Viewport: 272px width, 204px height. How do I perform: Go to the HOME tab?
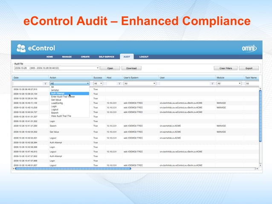click(x=49, y=57)
